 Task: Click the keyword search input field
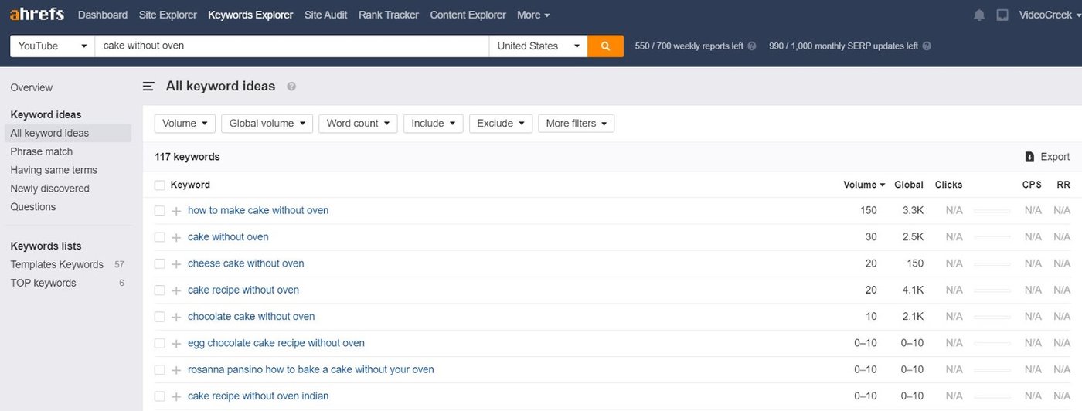[x=292, y=46]
